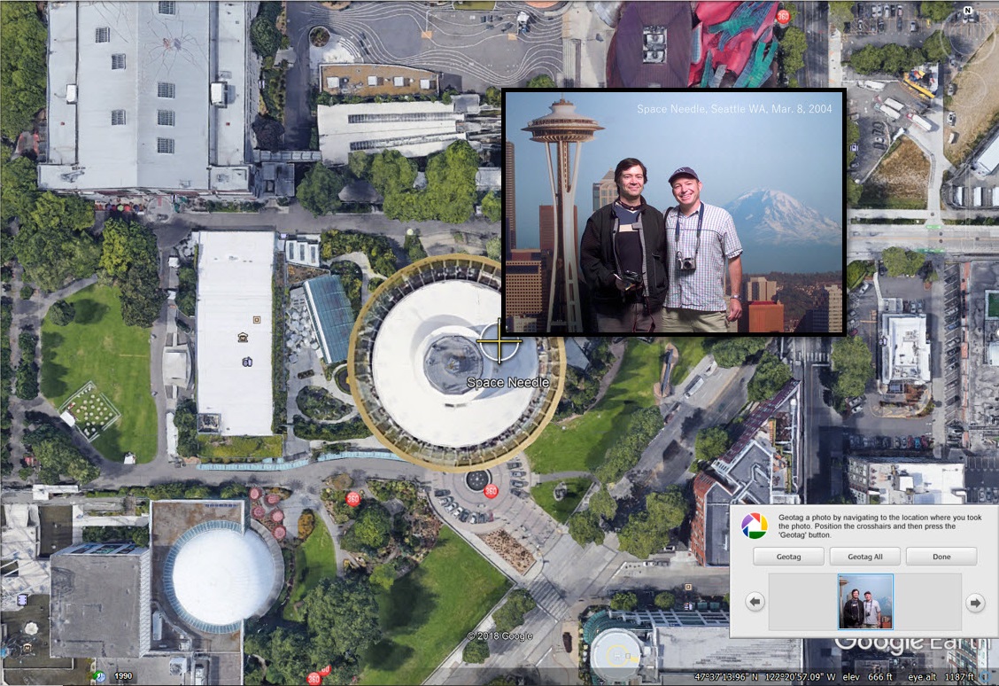Click the Picasa logo in geotag dialog
Image resolution: width=999 pixels, height=686 pixels.
(x=755, y=526)
